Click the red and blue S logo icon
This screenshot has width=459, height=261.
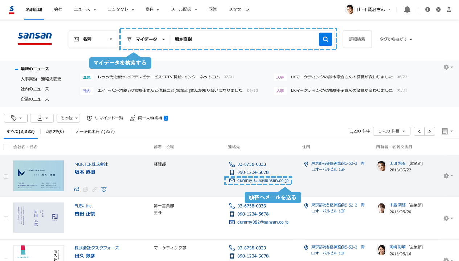click(12, 10)
